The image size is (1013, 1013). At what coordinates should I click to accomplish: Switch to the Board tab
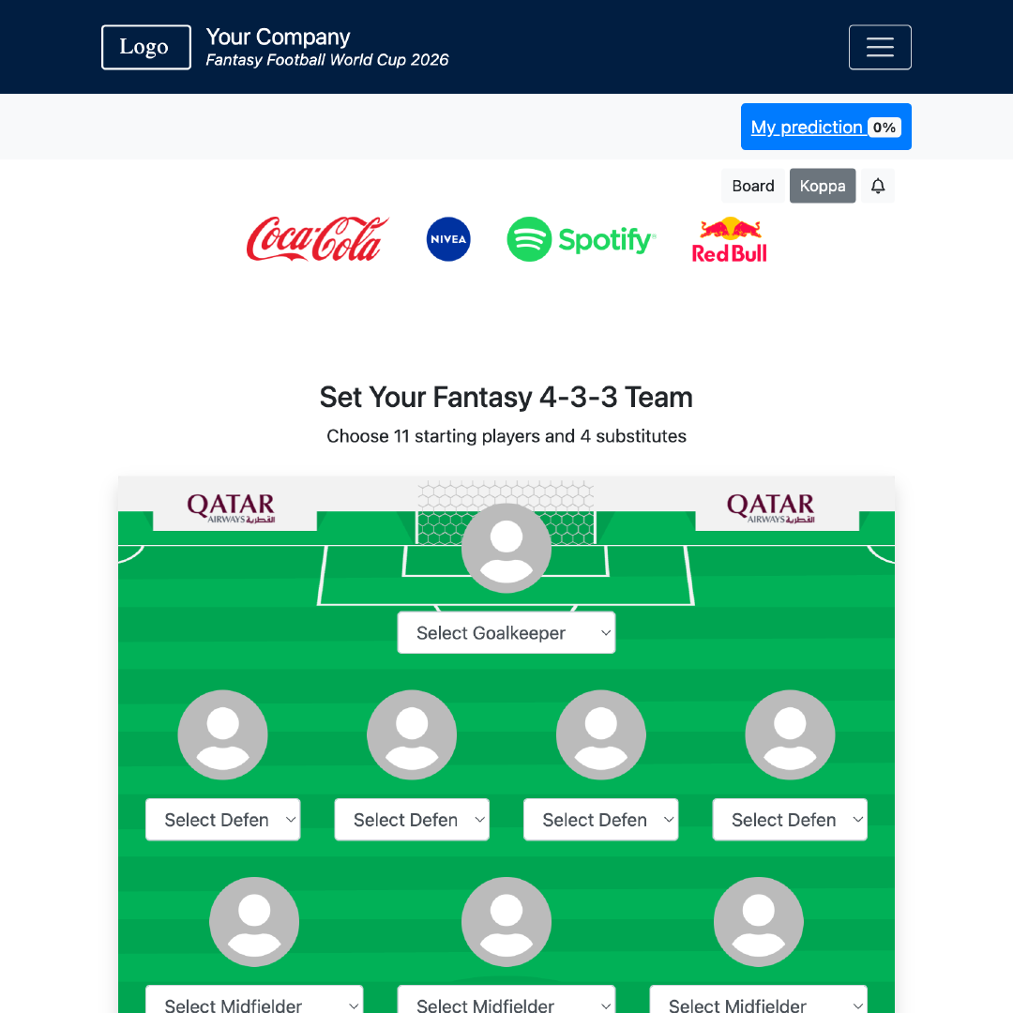coord(752,186)
